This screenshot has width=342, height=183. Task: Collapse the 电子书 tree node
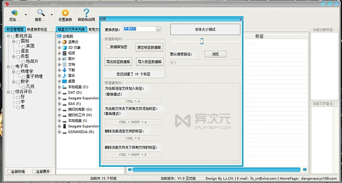pyautogui.click(x=8, y=67)
